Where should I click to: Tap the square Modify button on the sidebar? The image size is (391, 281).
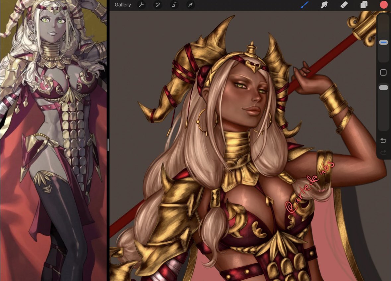click(383, 73)
